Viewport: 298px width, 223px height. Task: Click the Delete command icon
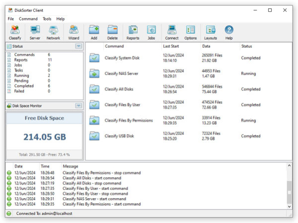coord(112,30)
